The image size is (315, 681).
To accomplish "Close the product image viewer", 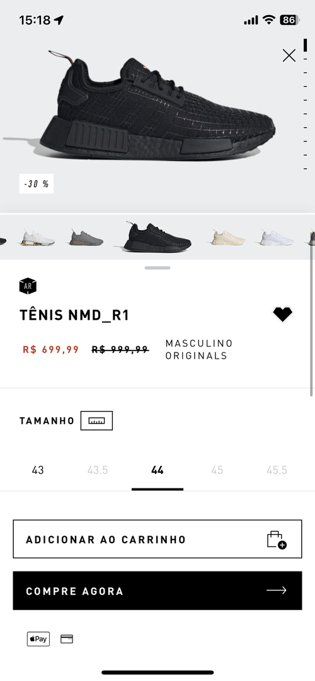I will pos(289,55).
